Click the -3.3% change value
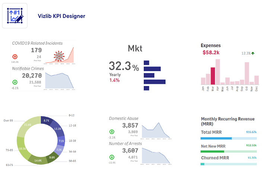 (112, 137)
